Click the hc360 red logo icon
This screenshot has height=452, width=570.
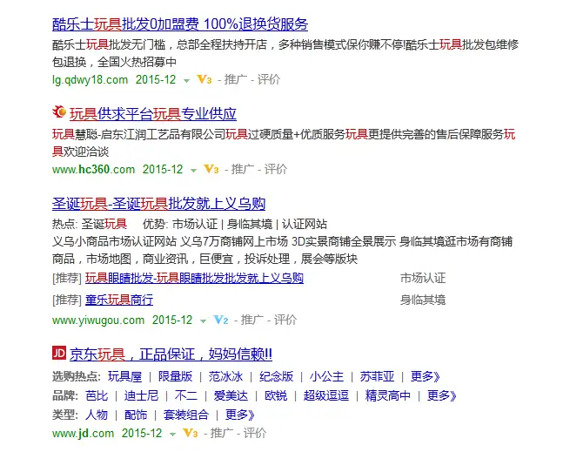[x=59, y=111]
